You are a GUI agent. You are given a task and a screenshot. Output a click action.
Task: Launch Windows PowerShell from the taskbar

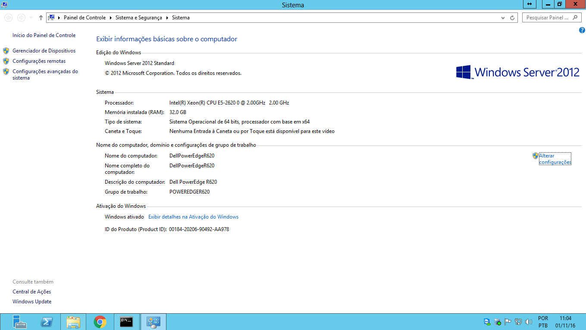47,322
